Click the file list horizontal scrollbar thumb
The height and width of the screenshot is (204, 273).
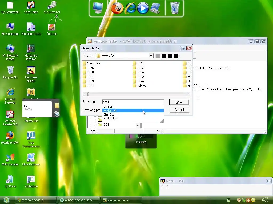(88, 94)
